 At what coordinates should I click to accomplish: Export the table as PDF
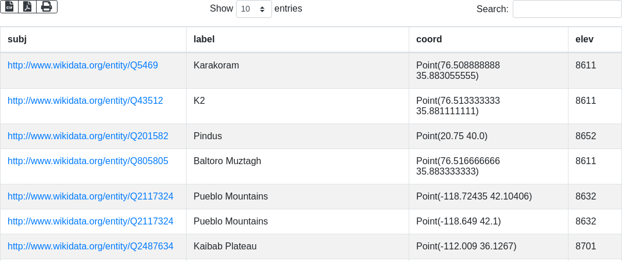[x=27, y=7]
